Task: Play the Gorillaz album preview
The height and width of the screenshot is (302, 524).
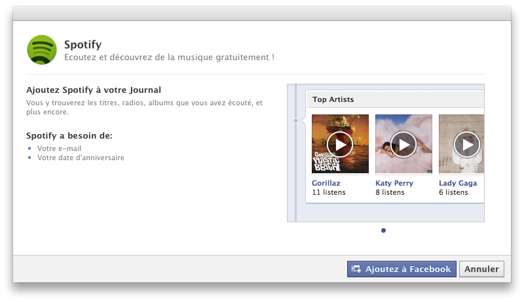Action: [340, 144]
